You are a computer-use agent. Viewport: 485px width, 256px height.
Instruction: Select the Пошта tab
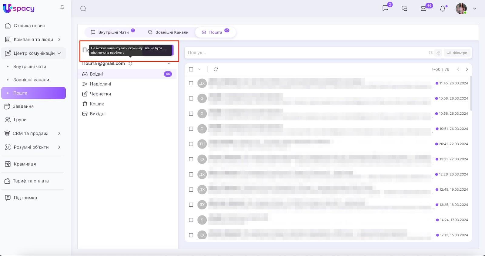point(216,32)
